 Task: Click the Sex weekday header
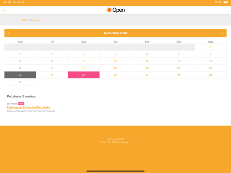(x=147, y=42)
